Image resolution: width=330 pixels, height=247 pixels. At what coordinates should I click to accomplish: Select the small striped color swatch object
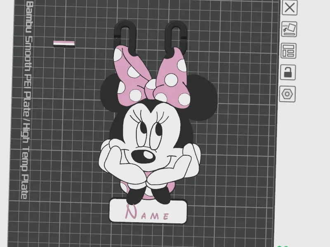[64, 44]
